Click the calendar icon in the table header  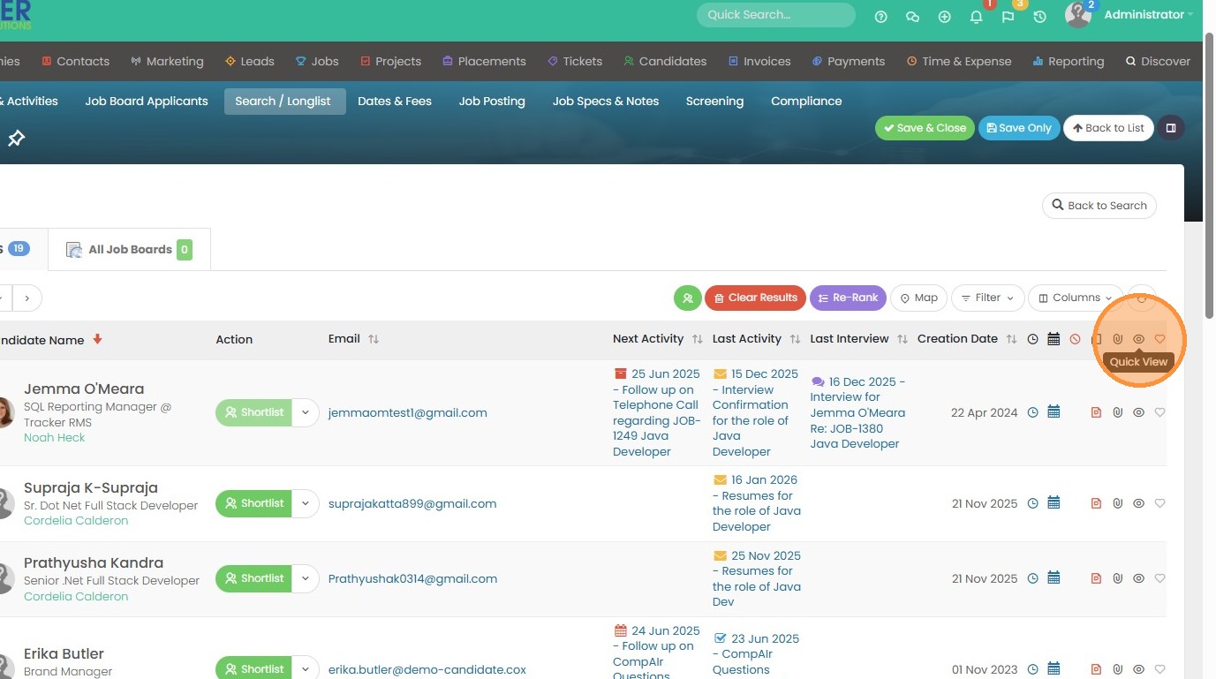(x=1054, y=339)
